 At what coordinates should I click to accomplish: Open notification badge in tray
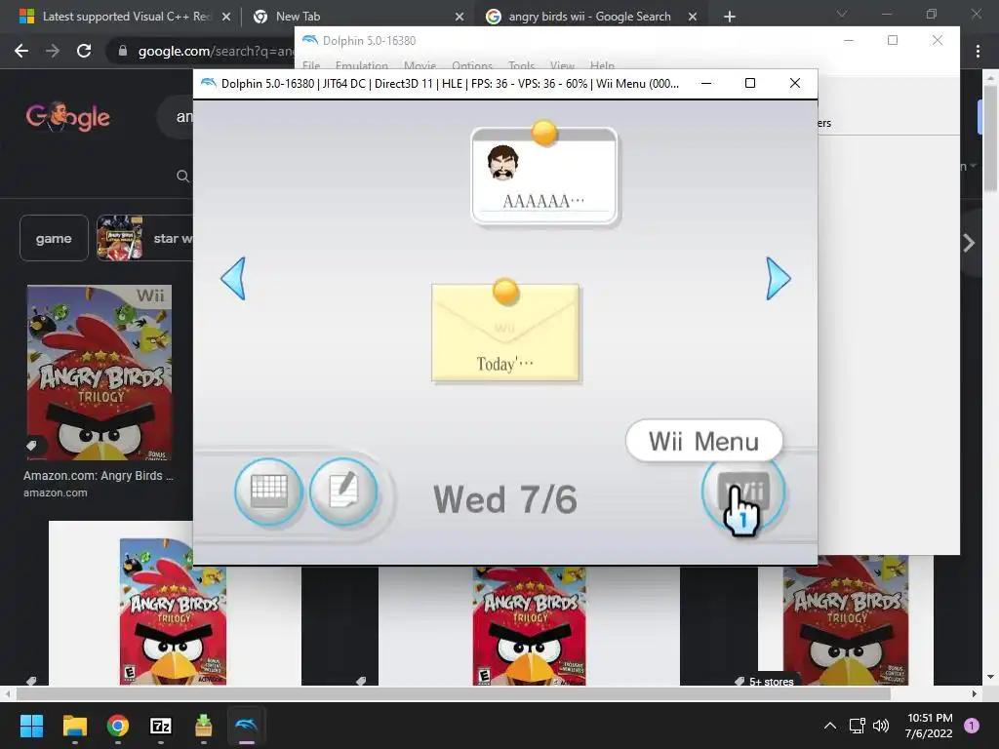tap(972, 726)
